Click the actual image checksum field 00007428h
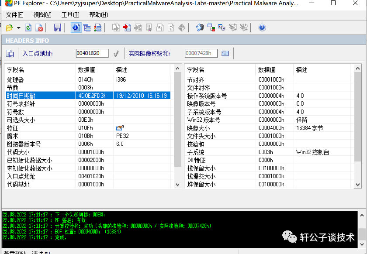The width and height of the screenshot is (367, 254). [201, 53]
